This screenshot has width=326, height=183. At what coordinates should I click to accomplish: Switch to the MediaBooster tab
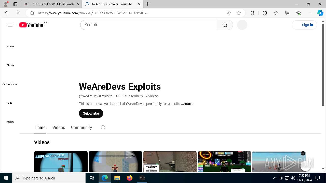(52, 4)
